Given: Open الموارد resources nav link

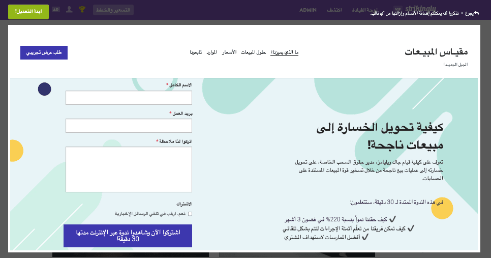Looking at the screenshot, I should (x=211, y=52).
